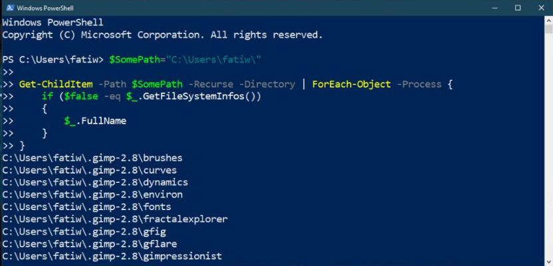Close the Windows PowerShell window
The height and width of the screenshot is (266, 553).
click(x=540, y=7)
